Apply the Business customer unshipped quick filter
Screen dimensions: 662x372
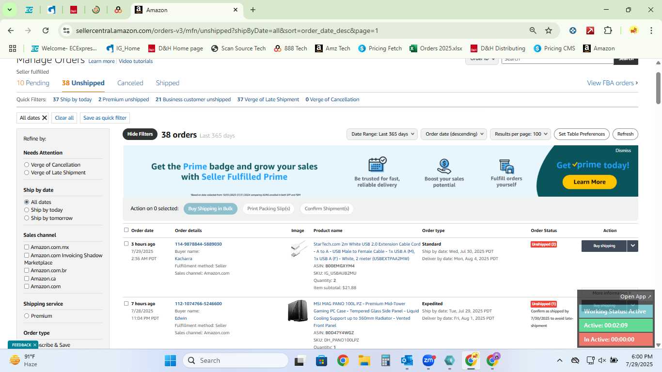(193, 99)
